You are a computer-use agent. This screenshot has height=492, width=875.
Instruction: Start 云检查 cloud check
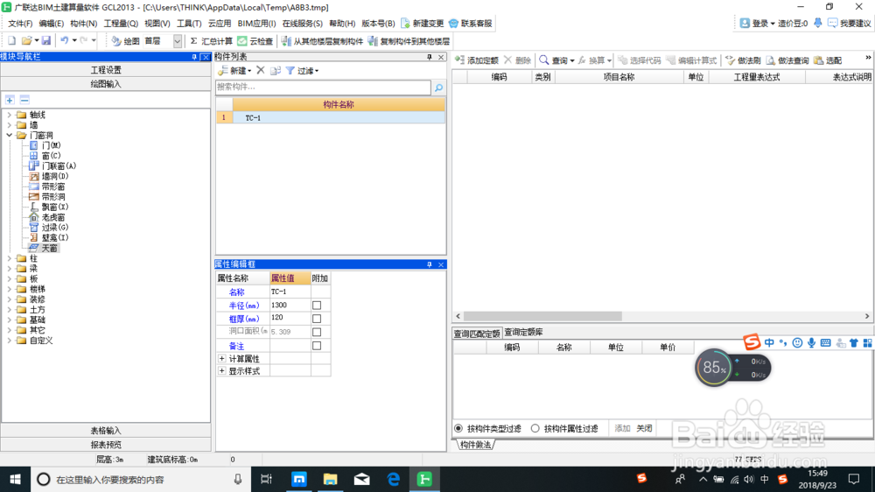click(x=255, y=41)
